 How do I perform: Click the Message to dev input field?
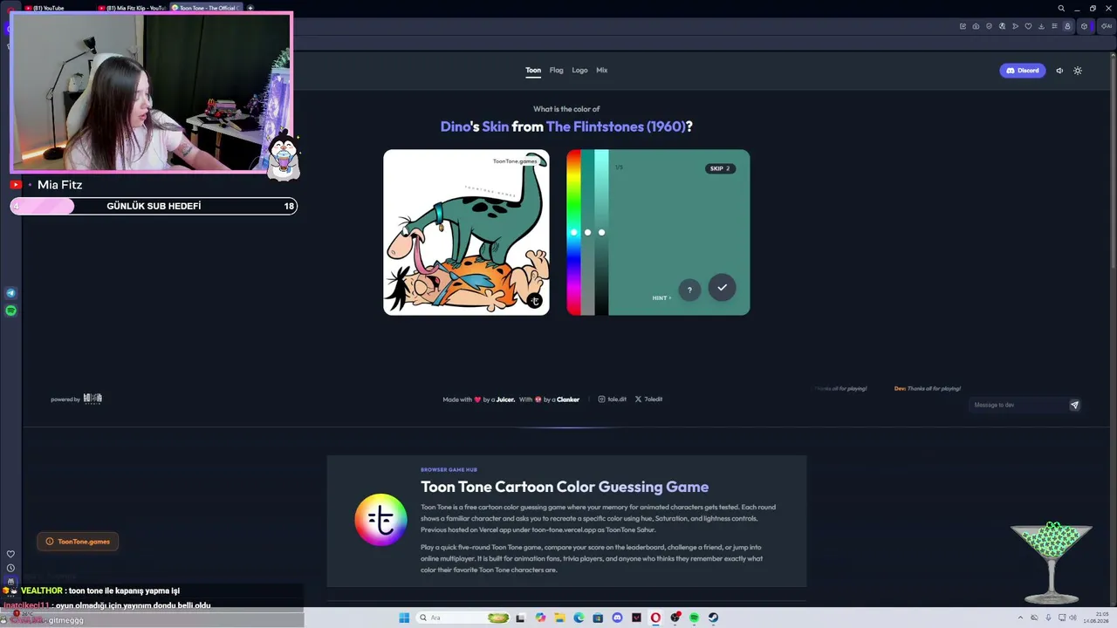coord(1018,405)
